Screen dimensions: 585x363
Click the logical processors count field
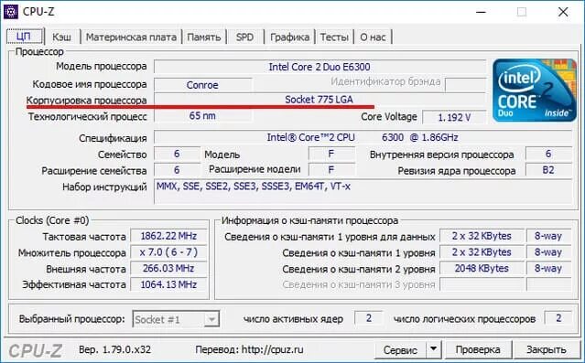coord(558,318)
